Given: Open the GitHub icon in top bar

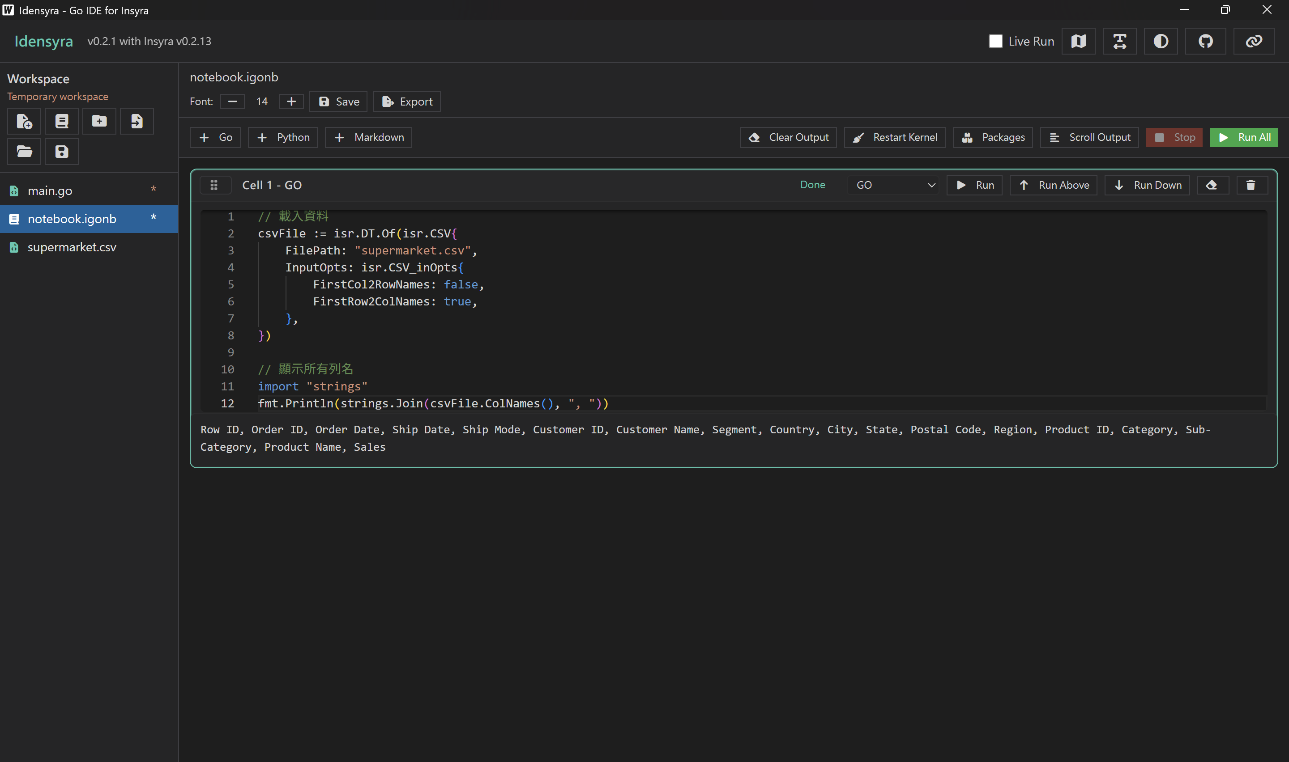Looking at the screenshot, I should [1205, 41].
